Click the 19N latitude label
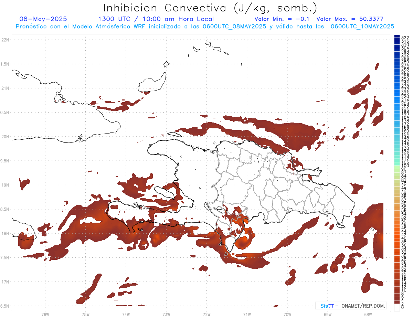413x319 pixels. 6,185
